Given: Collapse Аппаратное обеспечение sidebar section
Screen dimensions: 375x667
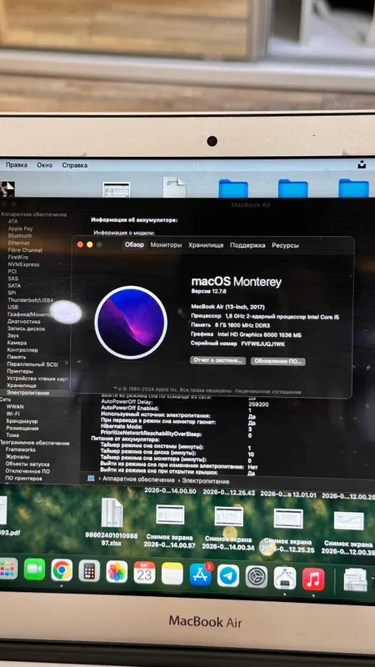Looking at the screenshot, I should coord(33,214).
